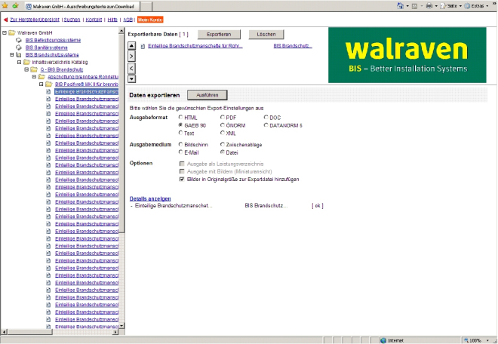Collapse the O - BIS Brandschutz node
Viewport: 498px width, 344px height.
tap(26, 69)
